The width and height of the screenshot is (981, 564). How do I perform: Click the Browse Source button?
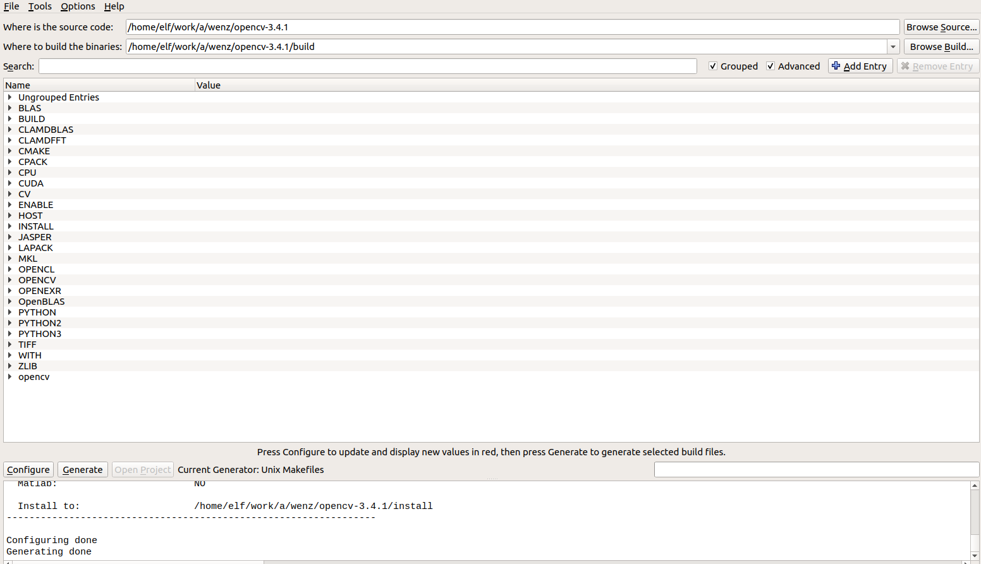tap(941, 27)
